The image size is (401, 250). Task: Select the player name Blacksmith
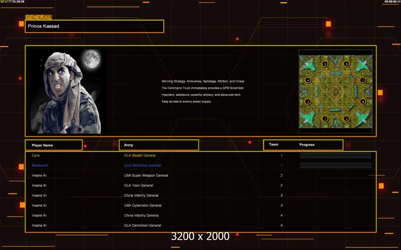(x=40, y=165)
